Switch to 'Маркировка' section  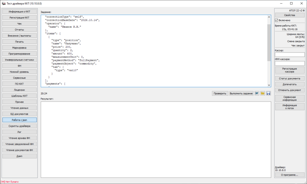tap(19, 48)
